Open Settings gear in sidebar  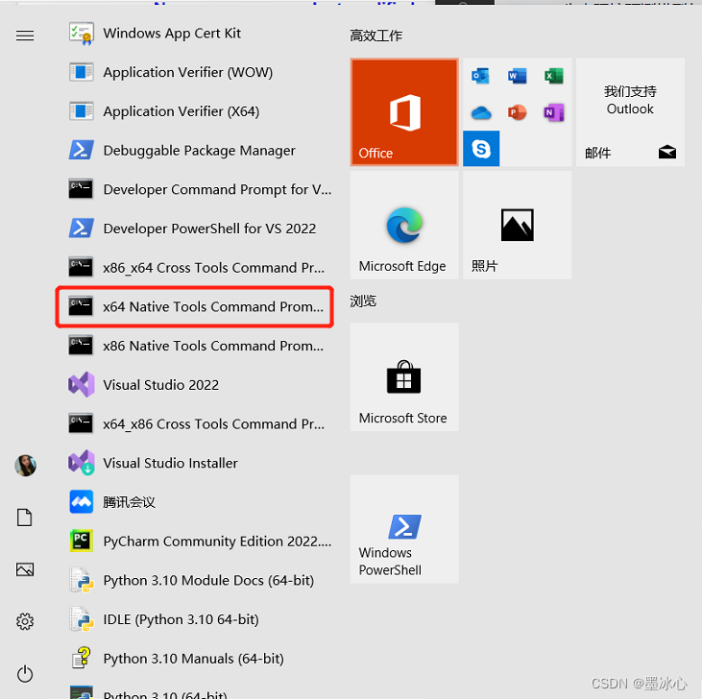(x=25, y=621)
